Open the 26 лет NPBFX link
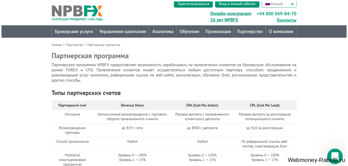This screenshot has width=348, height=166. [x=224, y=20]
